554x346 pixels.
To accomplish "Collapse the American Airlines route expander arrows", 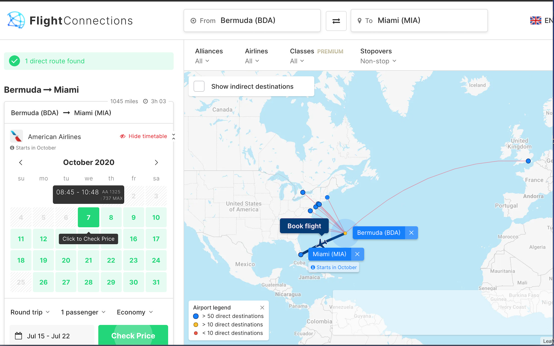I will coord(173,136).
